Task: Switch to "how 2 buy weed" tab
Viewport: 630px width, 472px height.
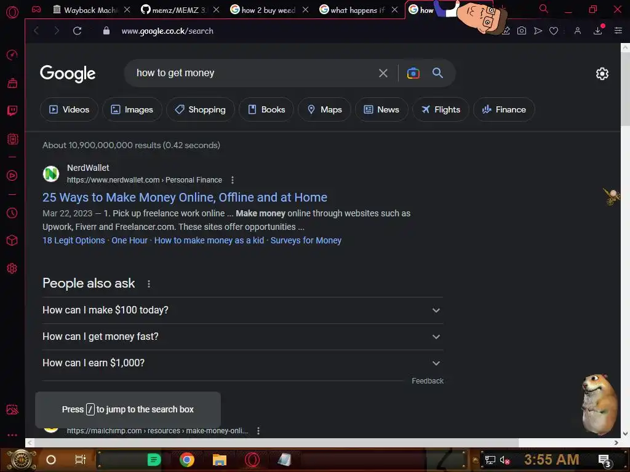Action: [263, 10]
